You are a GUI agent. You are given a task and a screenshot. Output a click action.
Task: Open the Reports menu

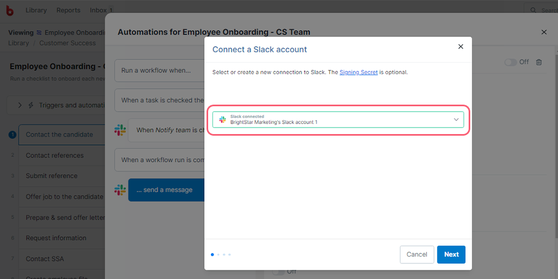pyautogui.click(x=68, y=10)
